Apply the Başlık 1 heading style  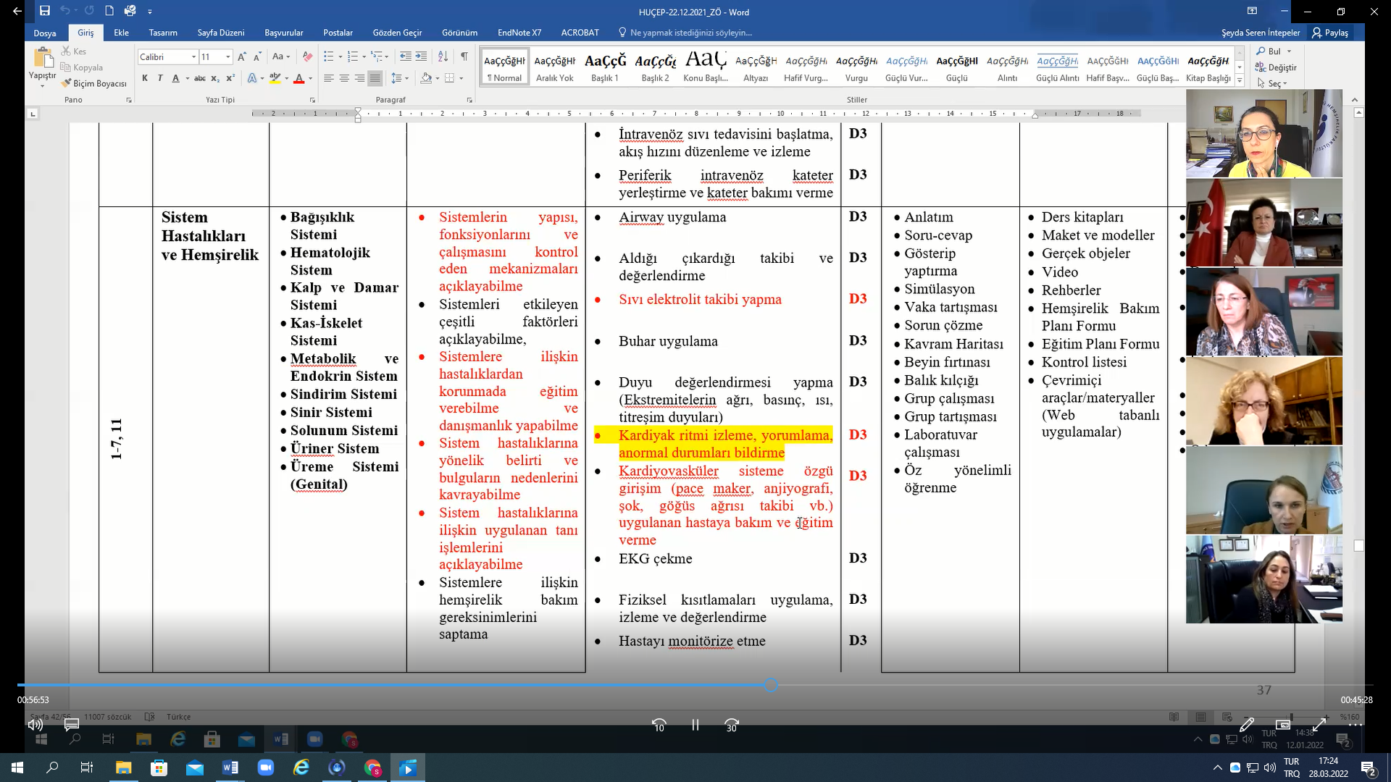[x=605, y=67]
